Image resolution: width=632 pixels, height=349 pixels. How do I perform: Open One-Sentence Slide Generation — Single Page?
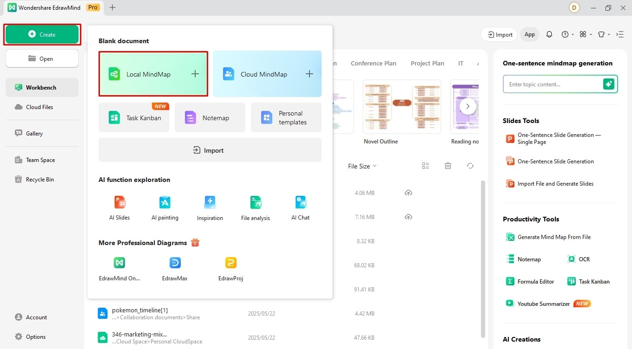point(553,138)
